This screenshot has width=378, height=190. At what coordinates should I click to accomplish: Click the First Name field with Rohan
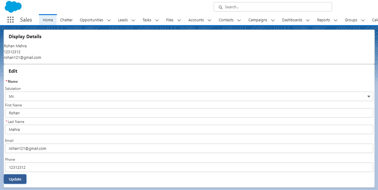189,113
